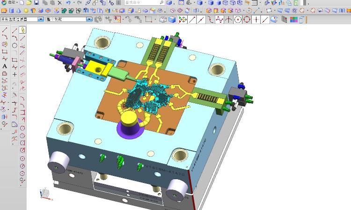The image size is (351, 210).
Task: Open the assembly scope dropdown
Action: 88,20
